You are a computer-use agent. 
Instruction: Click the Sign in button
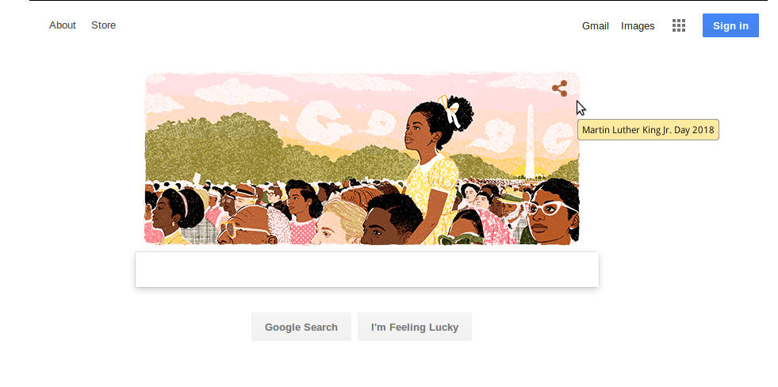[x=730, y=25]
